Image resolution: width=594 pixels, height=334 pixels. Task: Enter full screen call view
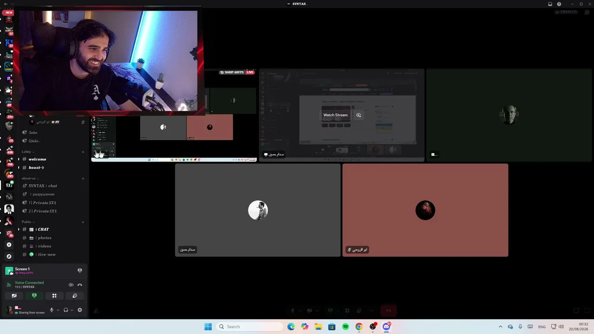587,310
